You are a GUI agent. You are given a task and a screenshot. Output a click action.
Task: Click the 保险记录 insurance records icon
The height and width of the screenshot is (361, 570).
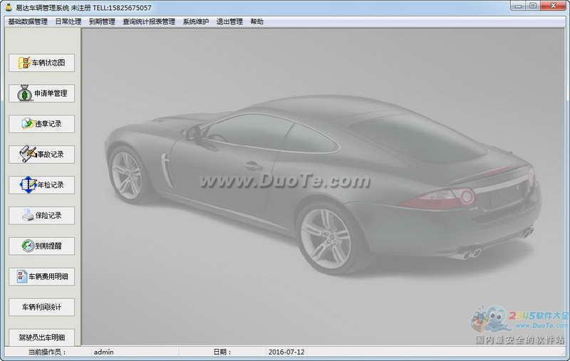[x=27, y=215]
